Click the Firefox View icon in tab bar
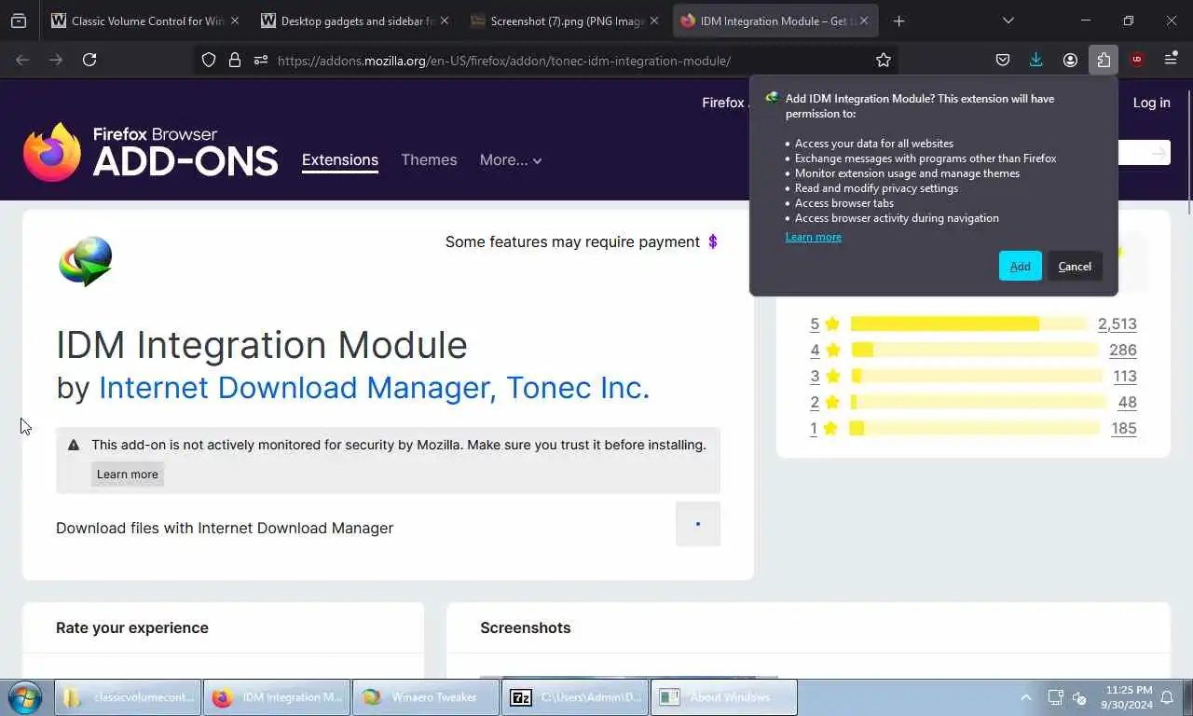1193x716 pixels. click(19, 21)
